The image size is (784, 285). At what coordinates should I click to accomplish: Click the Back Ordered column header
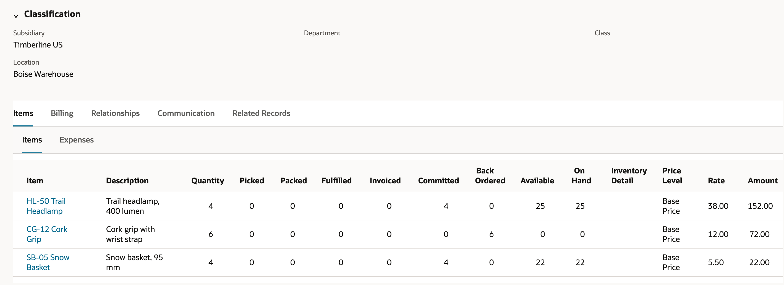click(x=490, y=176)
